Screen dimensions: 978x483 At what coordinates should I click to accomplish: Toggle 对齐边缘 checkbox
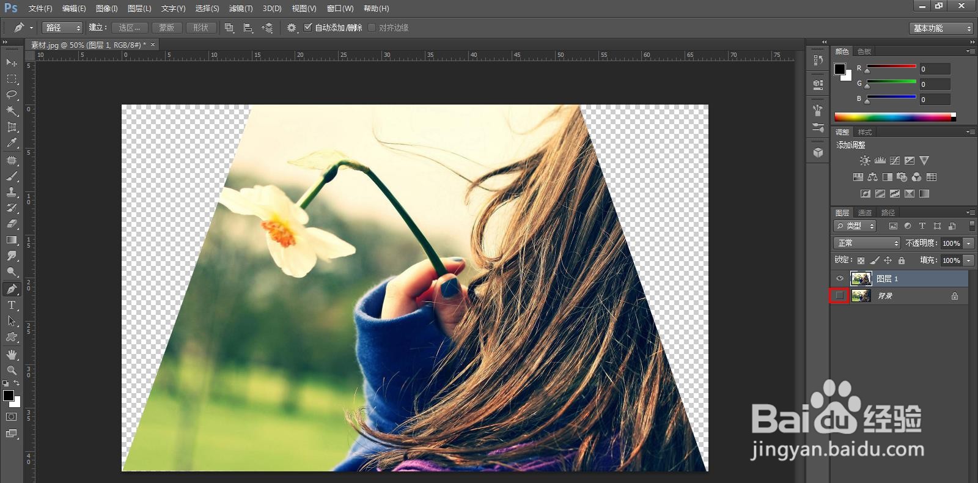pos(372,28)
